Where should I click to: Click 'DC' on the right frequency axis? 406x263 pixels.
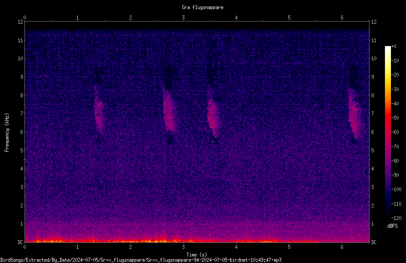tap(374, 242)
